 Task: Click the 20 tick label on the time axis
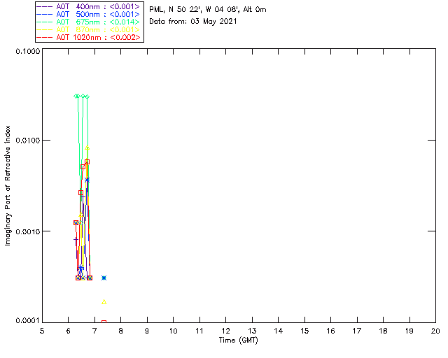click(x=435, y=331)
